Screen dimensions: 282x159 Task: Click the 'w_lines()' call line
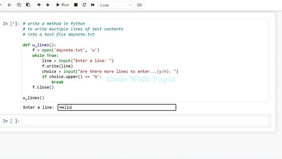tap(33, 98)
